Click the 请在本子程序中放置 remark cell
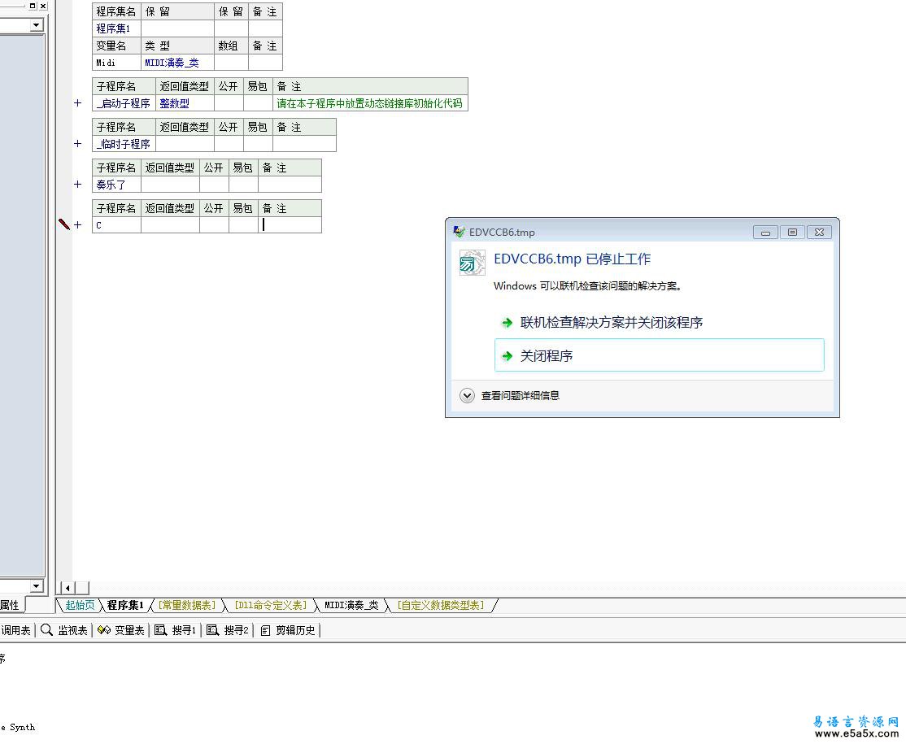The height and width of the screenshot is (744, 906). (370, 103)
